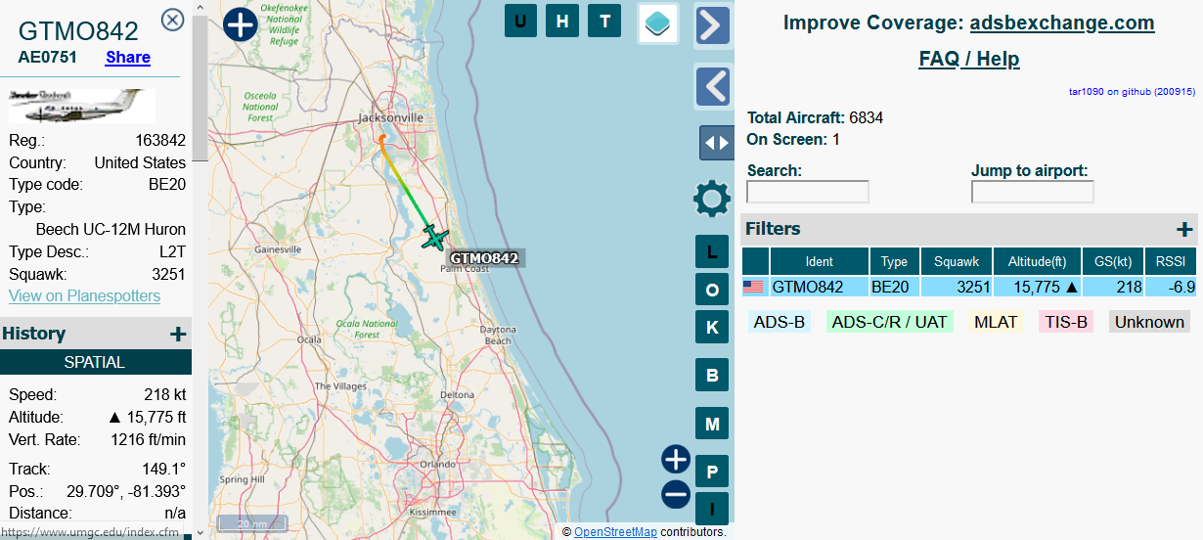Click the right arrow panel button

[x=713, y=25]
